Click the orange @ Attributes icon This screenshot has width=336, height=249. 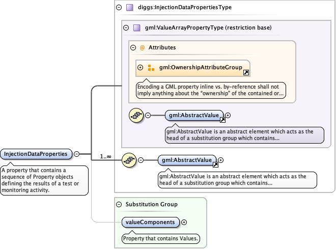click(x=143, y=47)
